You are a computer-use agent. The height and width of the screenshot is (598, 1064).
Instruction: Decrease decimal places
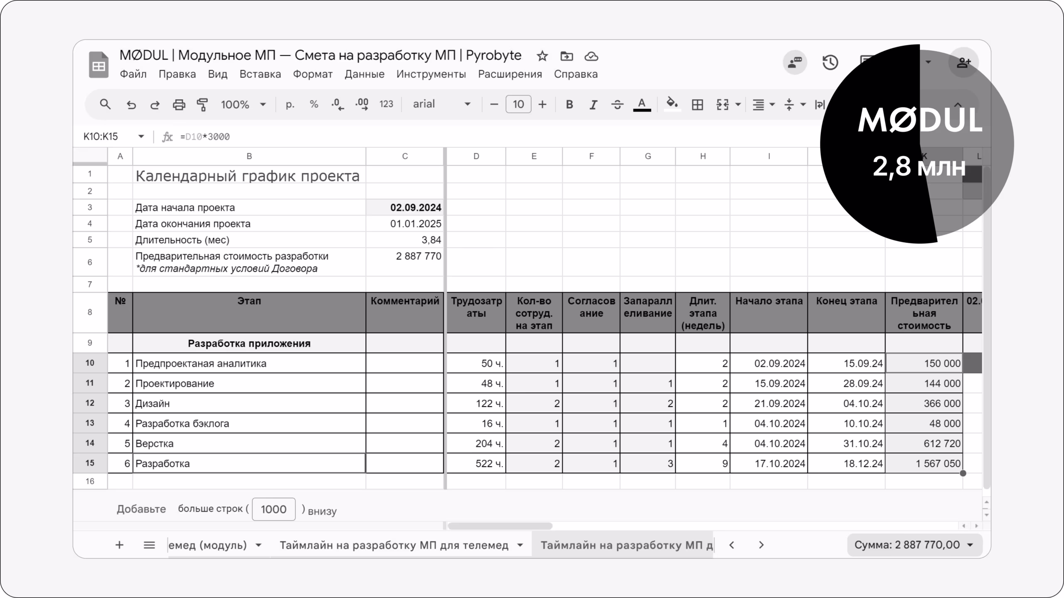[337, 104]
